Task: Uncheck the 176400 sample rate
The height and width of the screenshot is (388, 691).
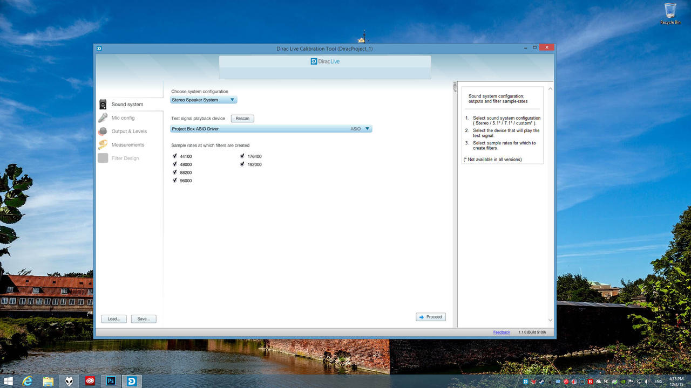Action: pos(242,156)
